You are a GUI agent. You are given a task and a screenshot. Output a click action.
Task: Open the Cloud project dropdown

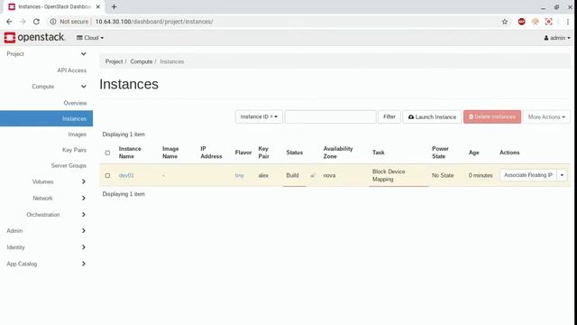[90, 38]
